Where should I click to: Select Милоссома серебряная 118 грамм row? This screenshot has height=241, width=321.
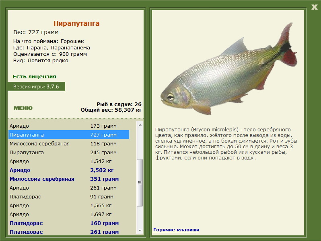pyautogui.click(x=69, y=144)
